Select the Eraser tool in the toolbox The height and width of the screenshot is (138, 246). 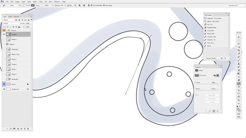[x=239, y=70]
